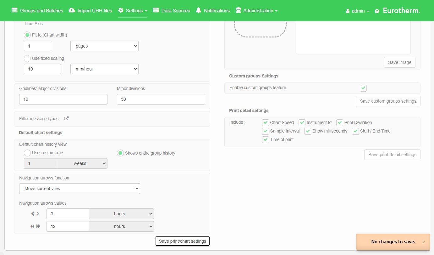Uncheck Enable custom groups feature checkbox
This screenshot has width=434, height=255.
click(363, 88)
